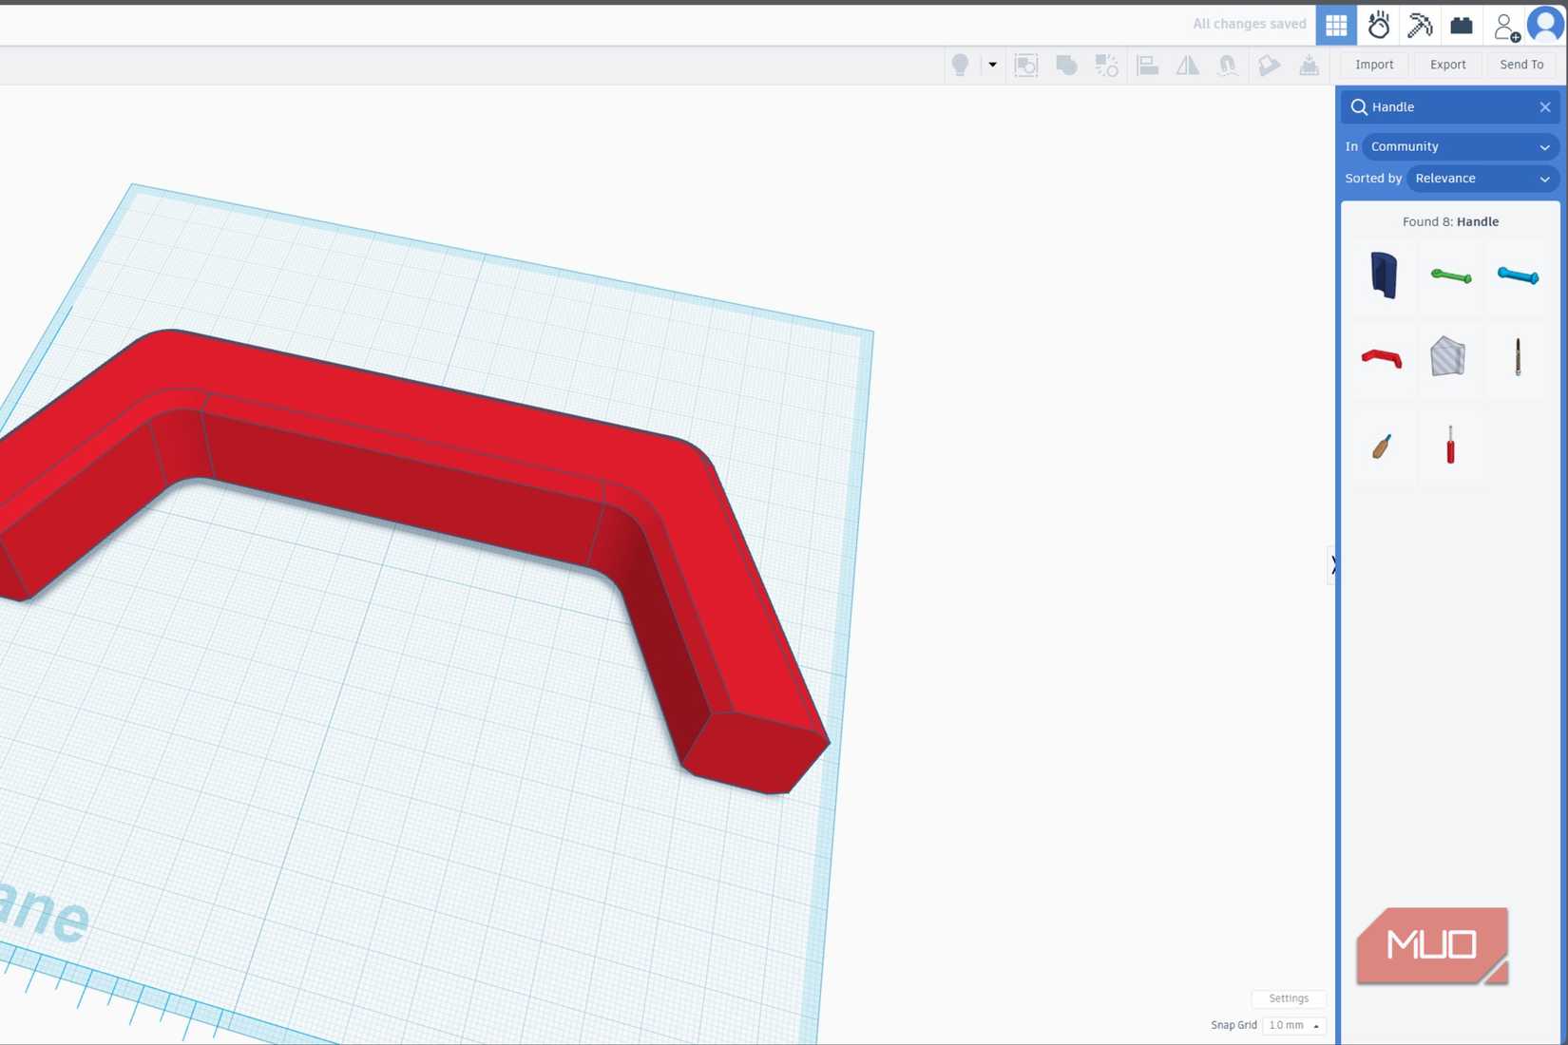Open the Blocks pickaxe mode
Image resolution: width=1568 pixels, height=1045 pixels.
pyautogui.click(x=1420, y=26)
